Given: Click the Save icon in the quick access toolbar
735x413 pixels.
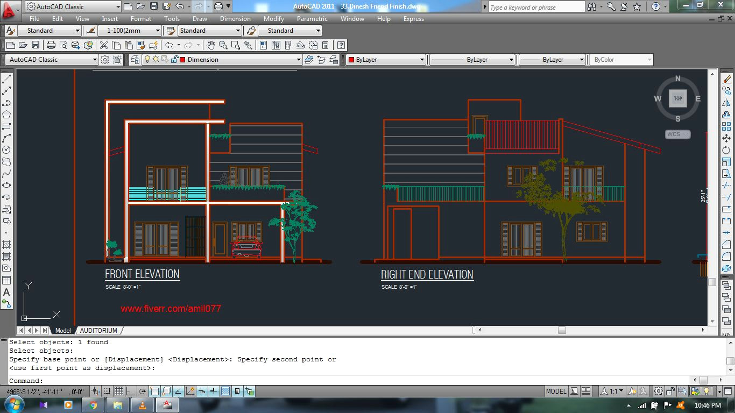Looking at the screenshot, I should (154, 6).
